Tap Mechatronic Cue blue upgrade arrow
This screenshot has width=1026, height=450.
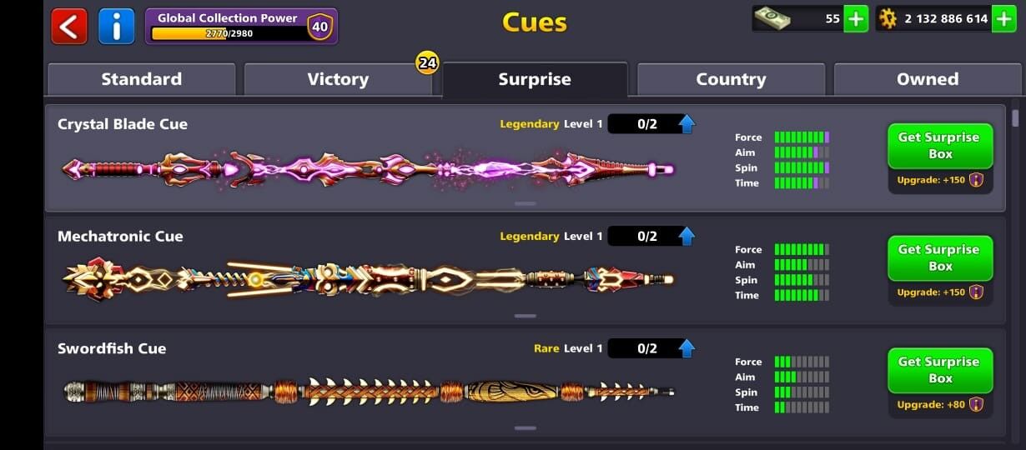687,236
